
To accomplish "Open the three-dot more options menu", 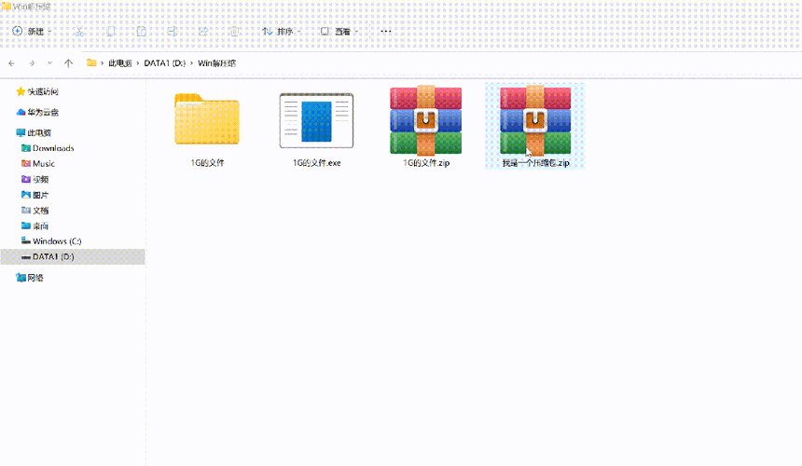I will point(386,31).
